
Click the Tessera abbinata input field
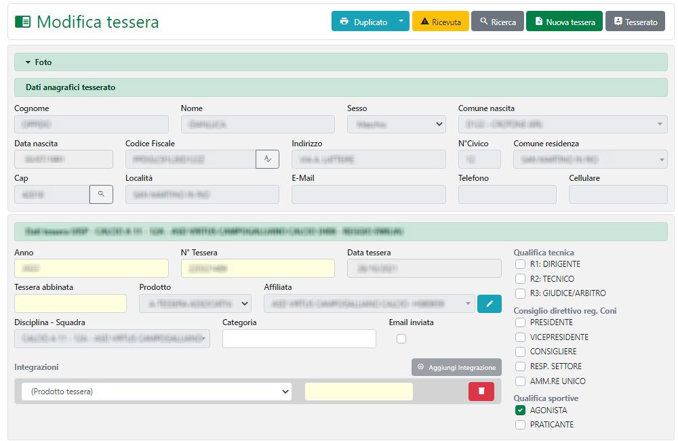[x=71, y=303]
